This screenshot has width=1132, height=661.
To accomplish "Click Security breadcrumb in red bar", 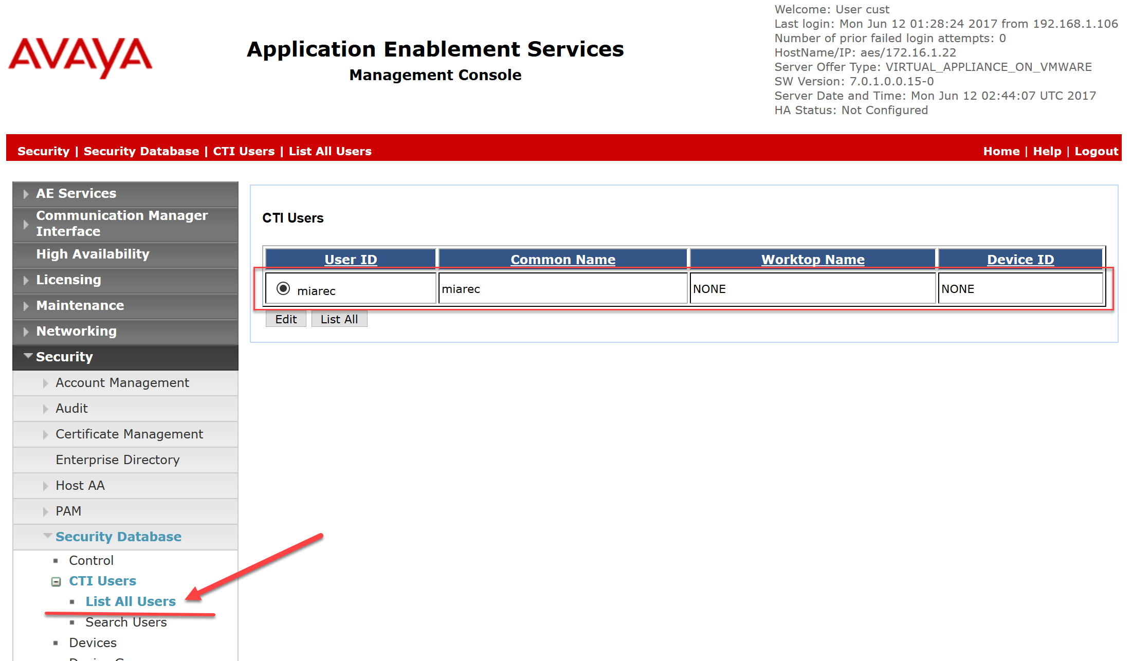I will coord(44,151).
